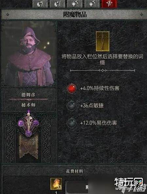147x194 pixels.
Task: Click the +12.0%易伤伤害 affix text
Action: click(x=99, y=123)
